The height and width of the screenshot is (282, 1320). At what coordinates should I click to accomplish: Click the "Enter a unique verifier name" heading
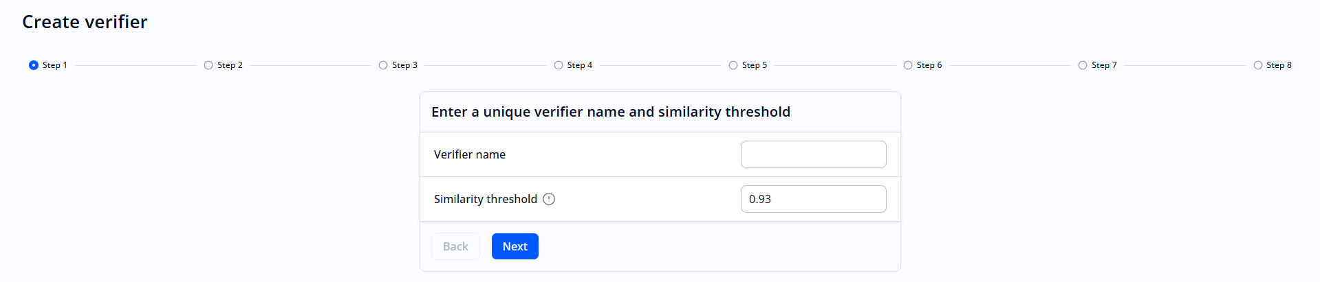coord(611,112)
